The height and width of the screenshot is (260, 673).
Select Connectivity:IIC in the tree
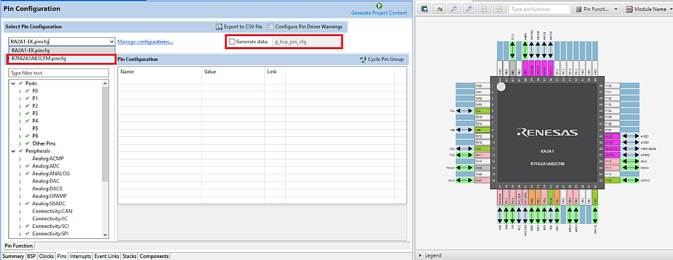click(50, 219)
